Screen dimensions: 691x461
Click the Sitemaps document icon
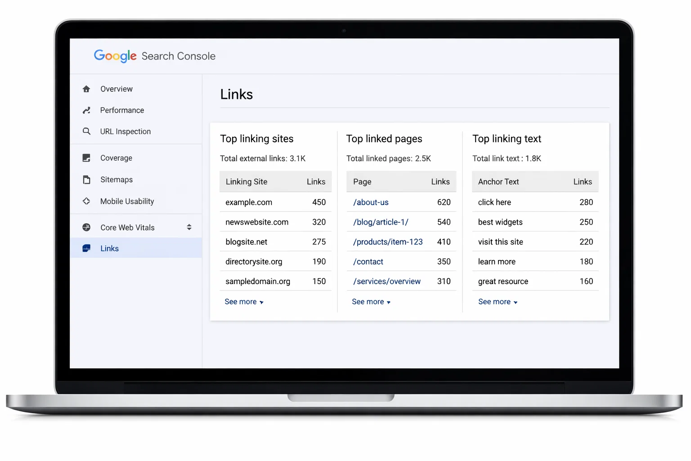(86, 179)
